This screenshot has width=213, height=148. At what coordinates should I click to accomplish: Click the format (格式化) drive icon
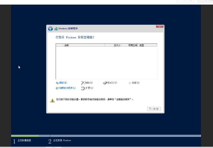coord(105,83)
